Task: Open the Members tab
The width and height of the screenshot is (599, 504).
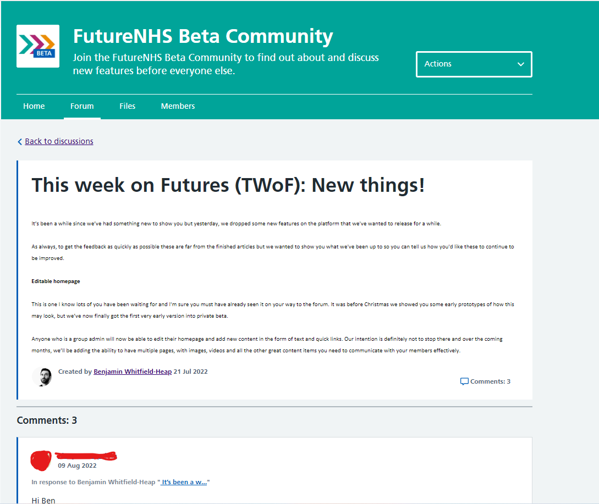Action: pos(178,106)
